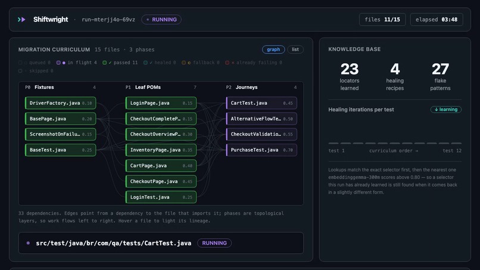Click the current file path CartTest.java
Screen dimensions: 480x270
(114, 243)
